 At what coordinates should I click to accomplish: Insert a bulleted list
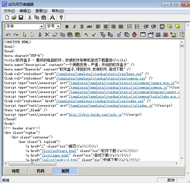137,26
